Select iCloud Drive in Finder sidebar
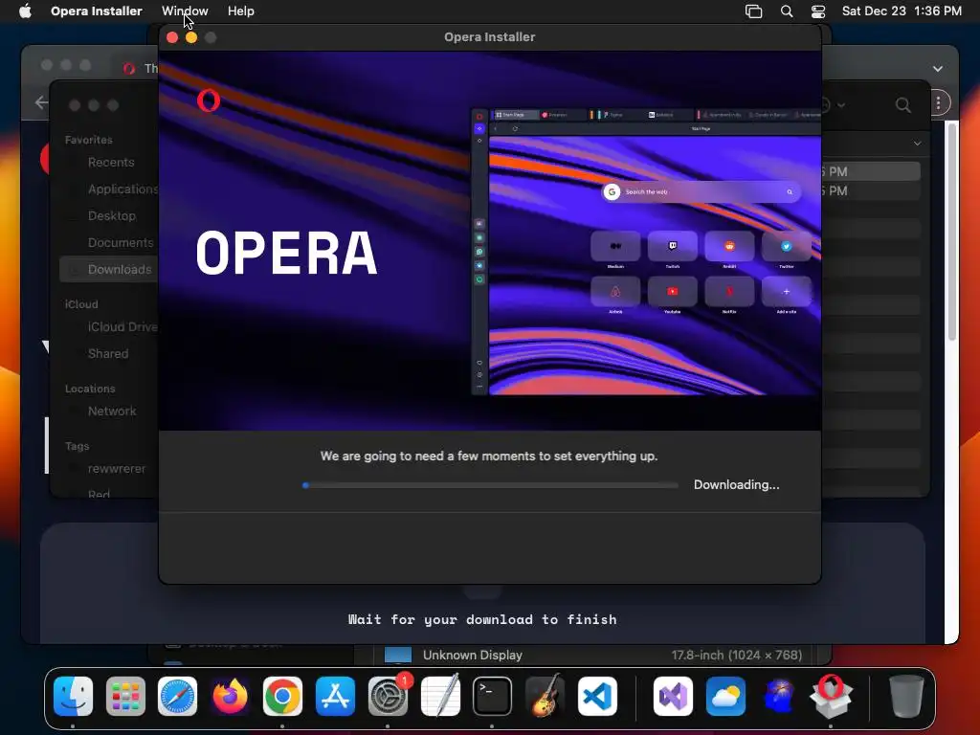Image resolution: width=980 pixels, height=735 pixels. 122,327
